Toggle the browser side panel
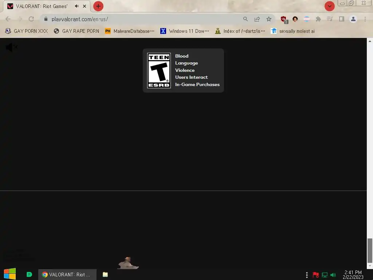 pyautogui.click(x=342, y=19)
